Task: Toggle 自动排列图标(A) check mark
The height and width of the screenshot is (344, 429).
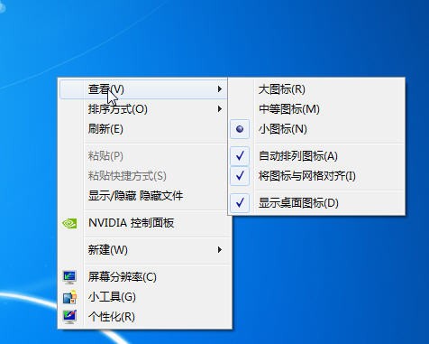Action: 316,156
